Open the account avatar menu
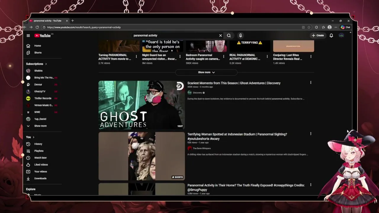The width and height of the screenshot is (379, 213). pyautogui.click(x=341, y=35)
